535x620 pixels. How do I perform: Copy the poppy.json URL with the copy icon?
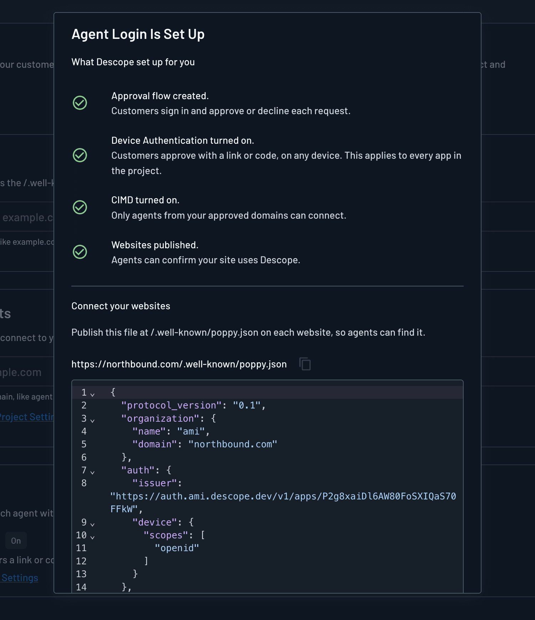point(305,364)
